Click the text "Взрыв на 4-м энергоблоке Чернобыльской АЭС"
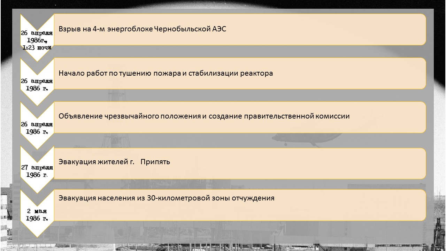Screen dimensions: 446x251 coord(143,29)
